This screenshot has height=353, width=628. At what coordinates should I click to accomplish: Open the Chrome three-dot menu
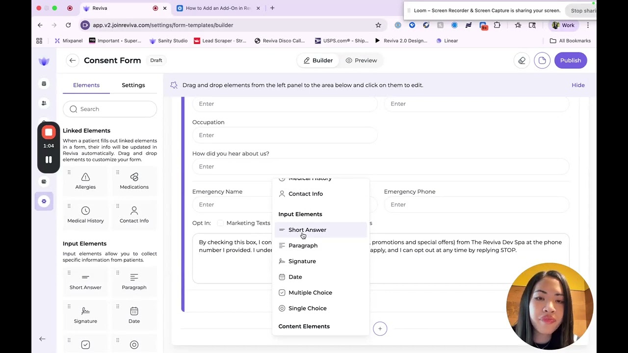tap(588, 25)
